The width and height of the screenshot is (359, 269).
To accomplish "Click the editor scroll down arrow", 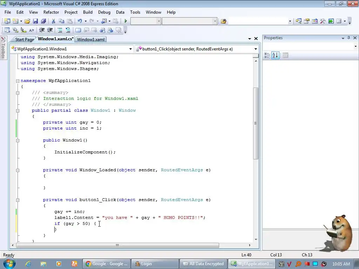I will tap(256, 240).
